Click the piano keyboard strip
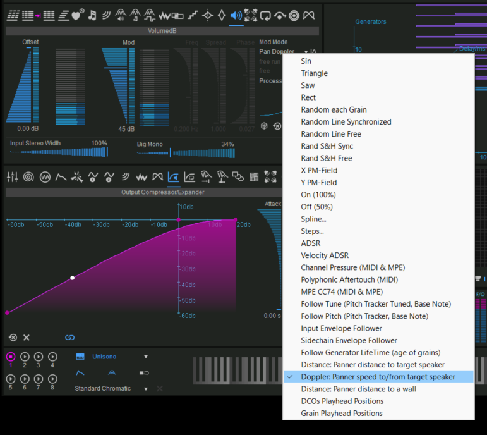This screenshot has height=435, width=487. coord(237,371)
